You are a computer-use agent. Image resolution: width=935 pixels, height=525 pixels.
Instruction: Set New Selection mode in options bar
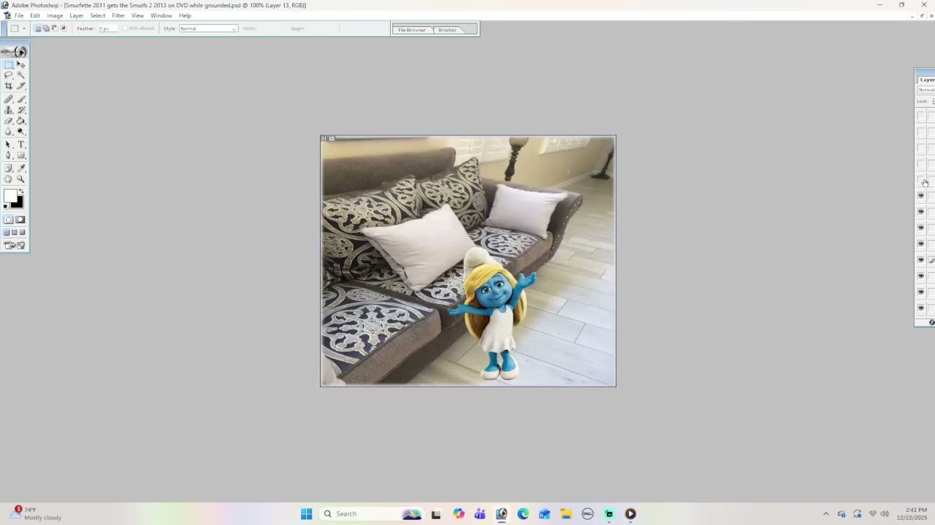(x=37, y=28)
